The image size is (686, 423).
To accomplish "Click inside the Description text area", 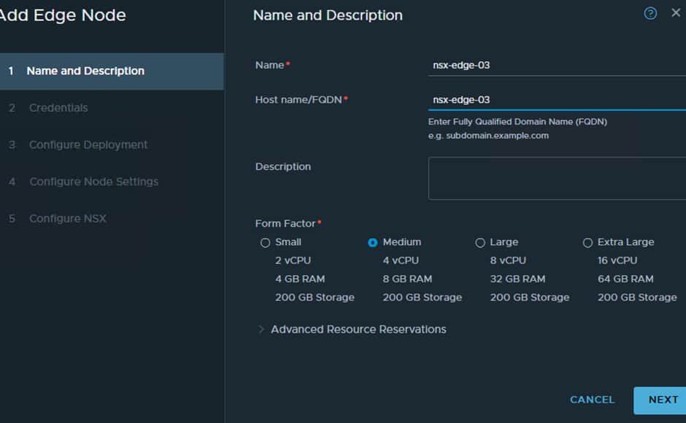I will point(557,179).
